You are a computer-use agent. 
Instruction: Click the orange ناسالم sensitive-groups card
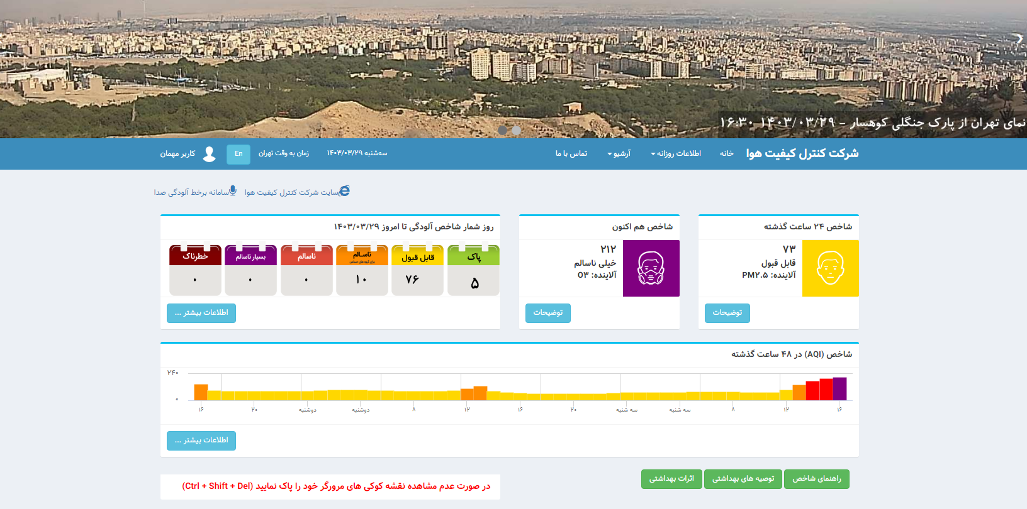[362, 270]
